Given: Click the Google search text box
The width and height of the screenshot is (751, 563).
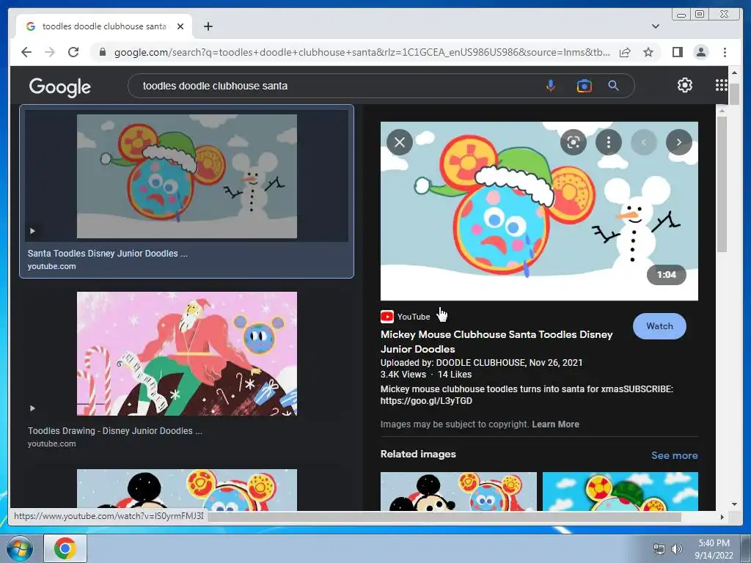Looking at the screenshot, I should [335, 86].
